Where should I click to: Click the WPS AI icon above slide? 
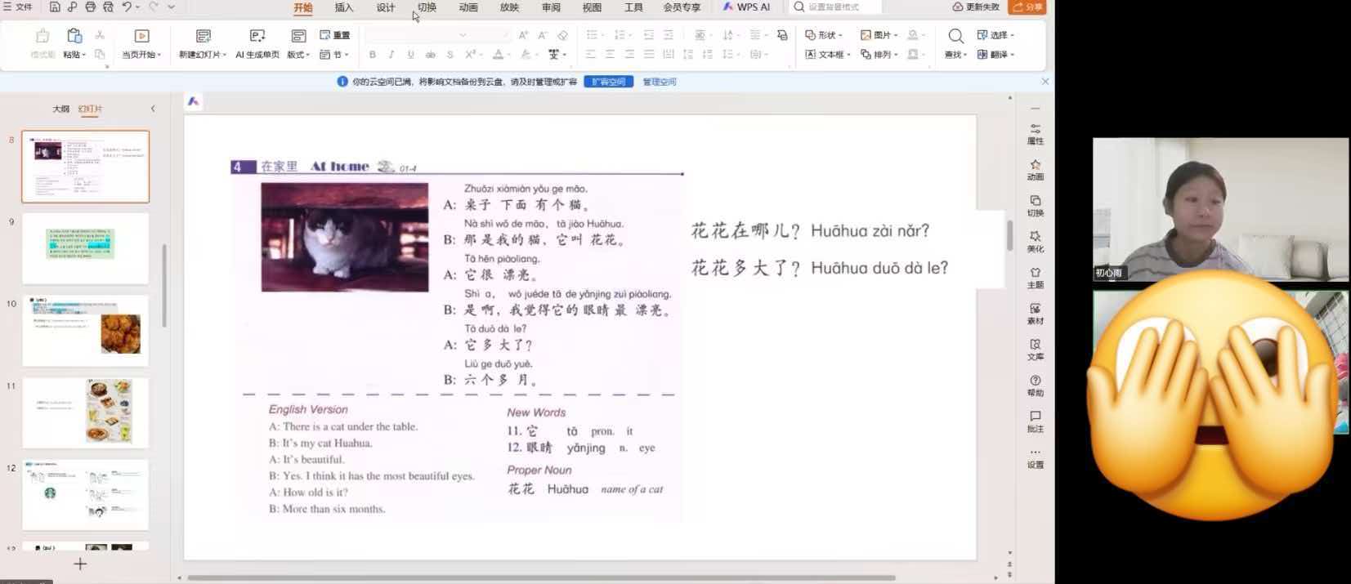[194, 101]
